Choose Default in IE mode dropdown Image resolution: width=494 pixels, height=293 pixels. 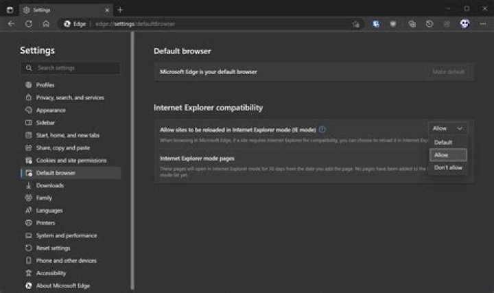point(448,143)
